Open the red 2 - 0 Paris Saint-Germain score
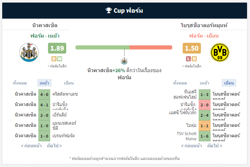Image resolution: width=250 pixels, height=167 pixels. click(205, 105)
